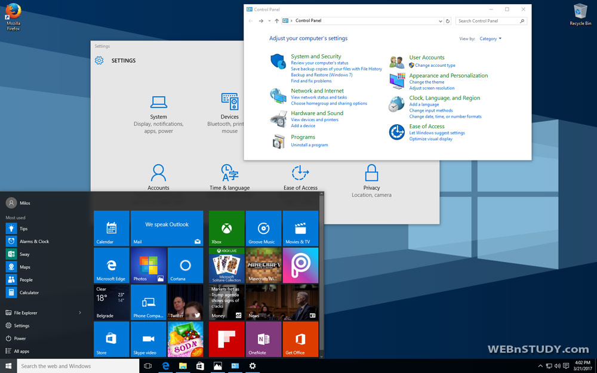Open the Skype video tile
Screen dimensions: 597x373
[x=149, y=339]
